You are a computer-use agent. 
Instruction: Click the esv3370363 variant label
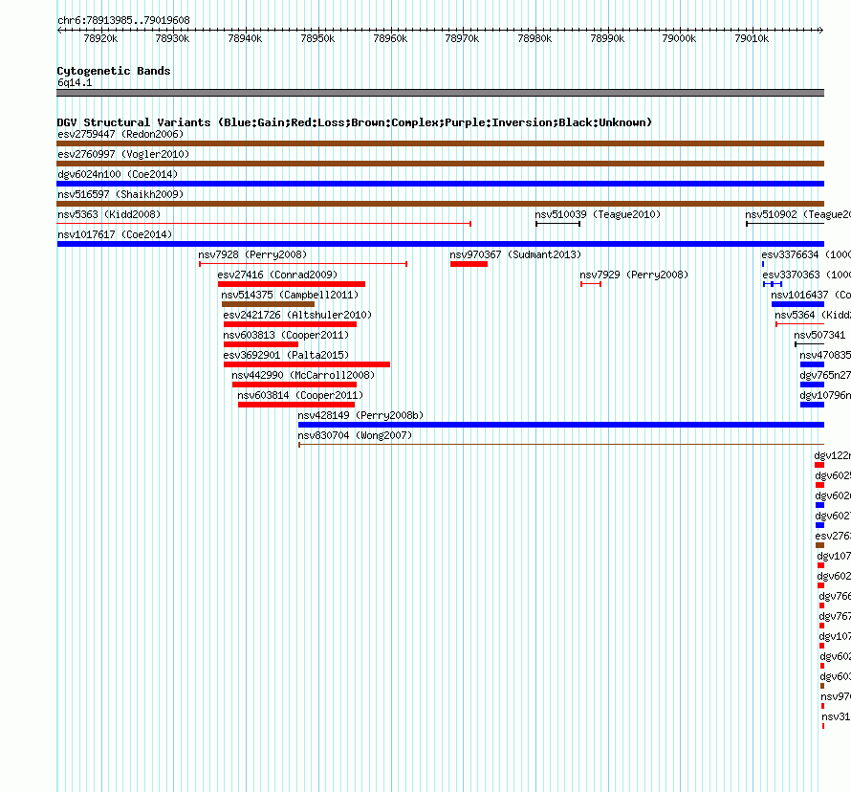pos(806,275)
